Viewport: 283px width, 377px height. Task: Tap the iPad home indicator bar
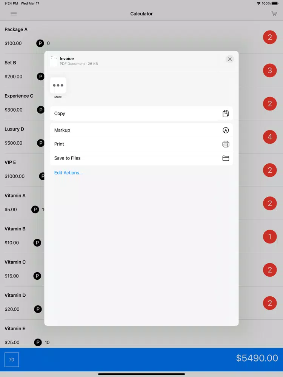(x=141, y=374)
